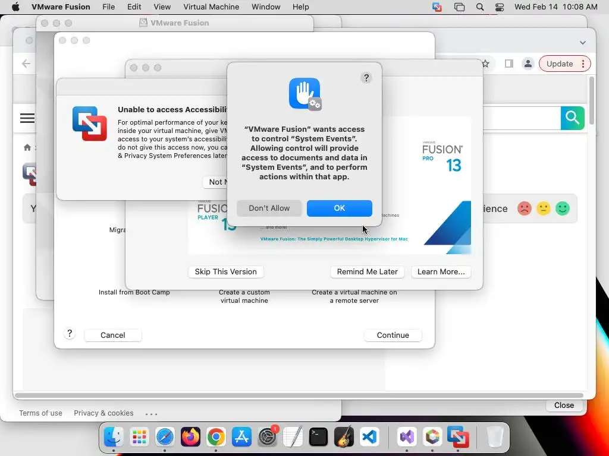Click OK in the System Events permission dialog
The width and height of the screenshot is (609, 456).
[339, 208]
